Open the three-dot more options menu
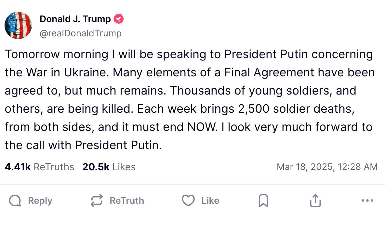The width and height of the screenshot is (385, 232). (x=367, y=201)
